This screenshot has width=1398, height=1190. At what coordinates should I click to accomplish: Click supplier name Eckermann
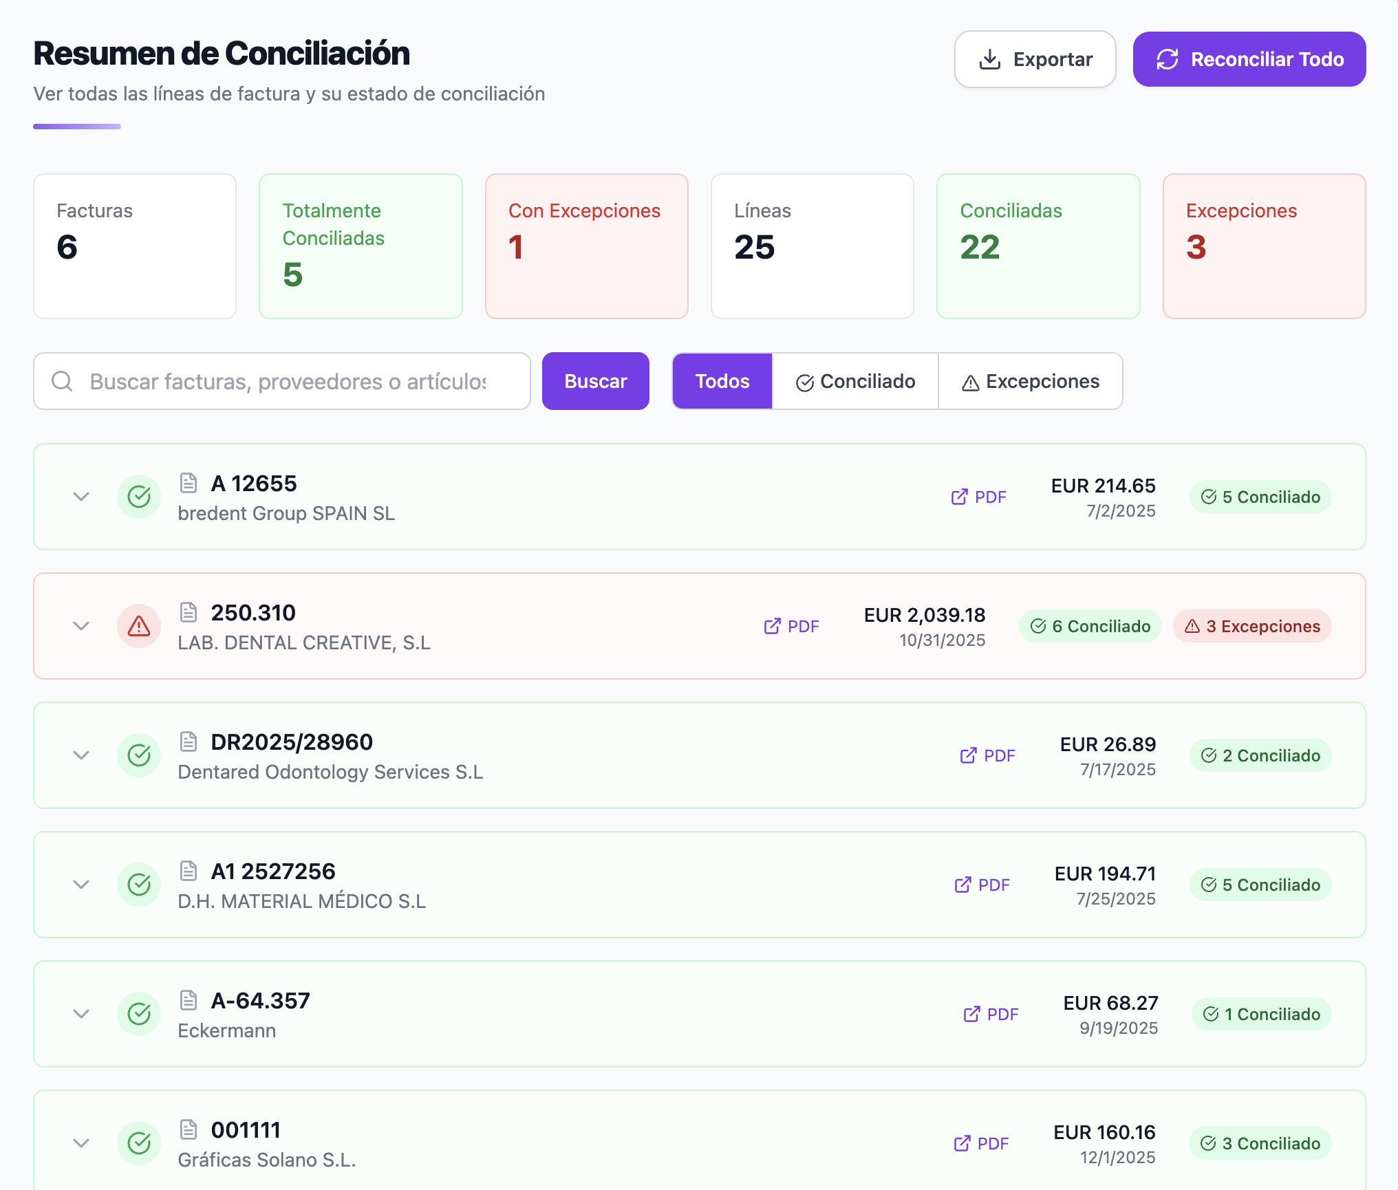[x=227, y=1030]
